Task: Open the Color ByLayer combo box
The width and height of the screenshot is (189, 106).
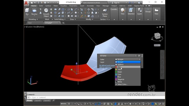Action: click(128, 59)
